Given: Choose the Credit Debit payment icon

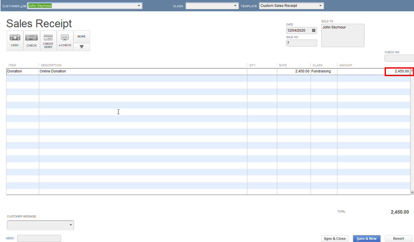Looking at the screenshot, I should (x=48, y=41).
